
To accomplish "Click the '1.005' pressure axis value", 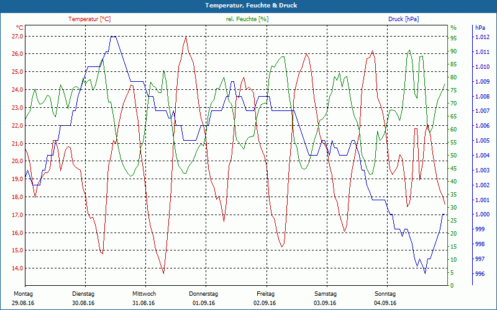I will pos(482,141).
